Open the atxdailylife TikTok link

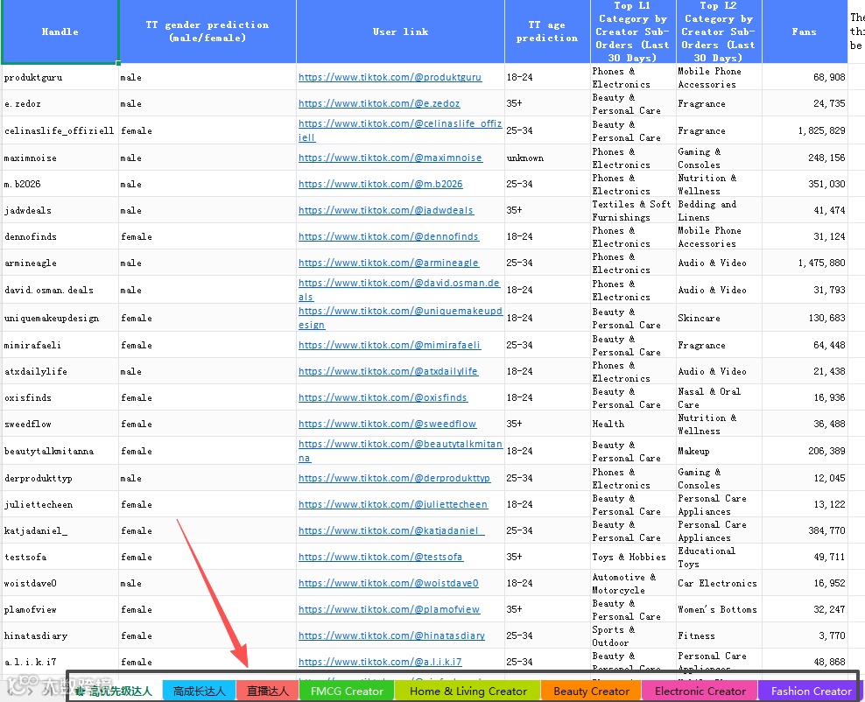click(x=389, y=371)
